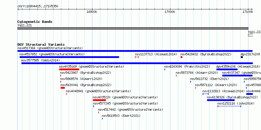Select the nsv6138326 blue variant bar
Viewport: 261px width, 130px height.
[221, 100]
